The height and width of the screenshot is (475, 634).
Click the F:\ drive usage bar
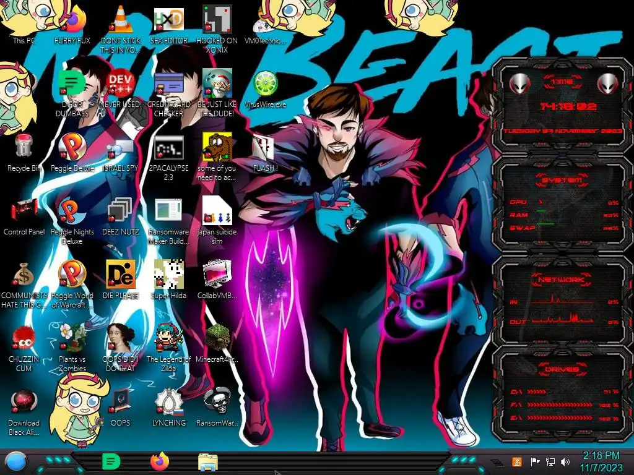tap(560, 404)
